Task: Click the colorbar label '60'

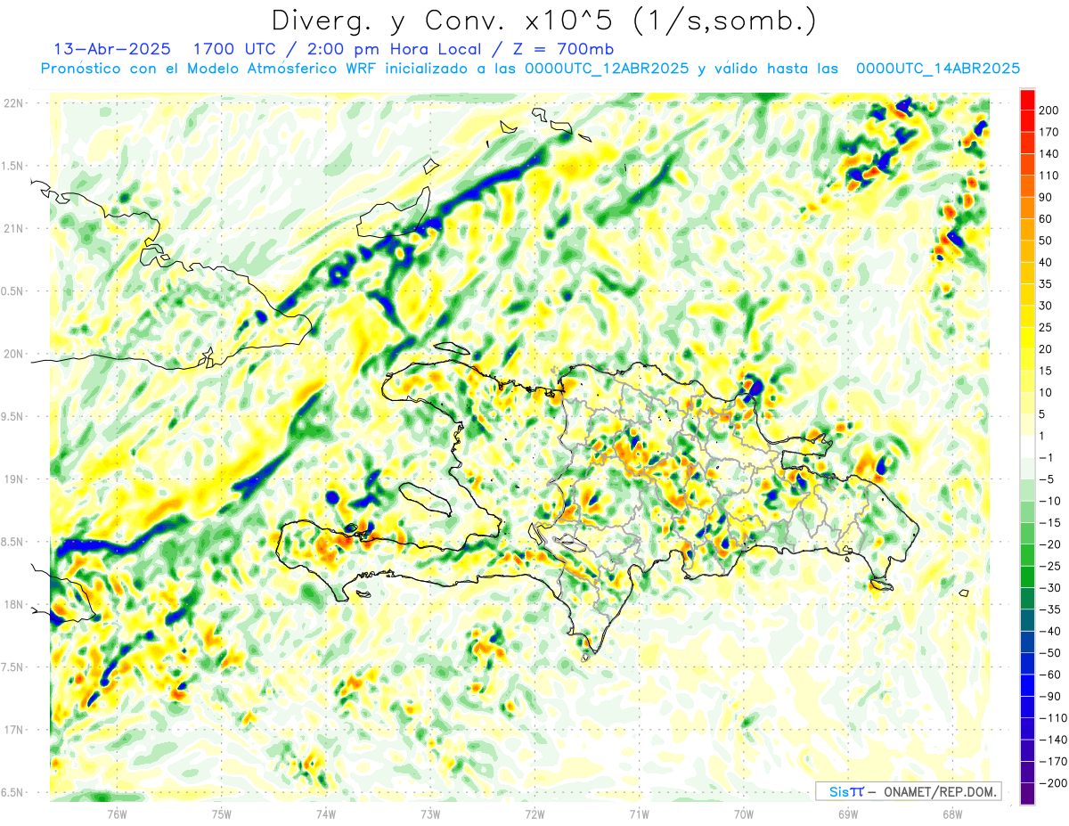Action: coord(1048,219)
